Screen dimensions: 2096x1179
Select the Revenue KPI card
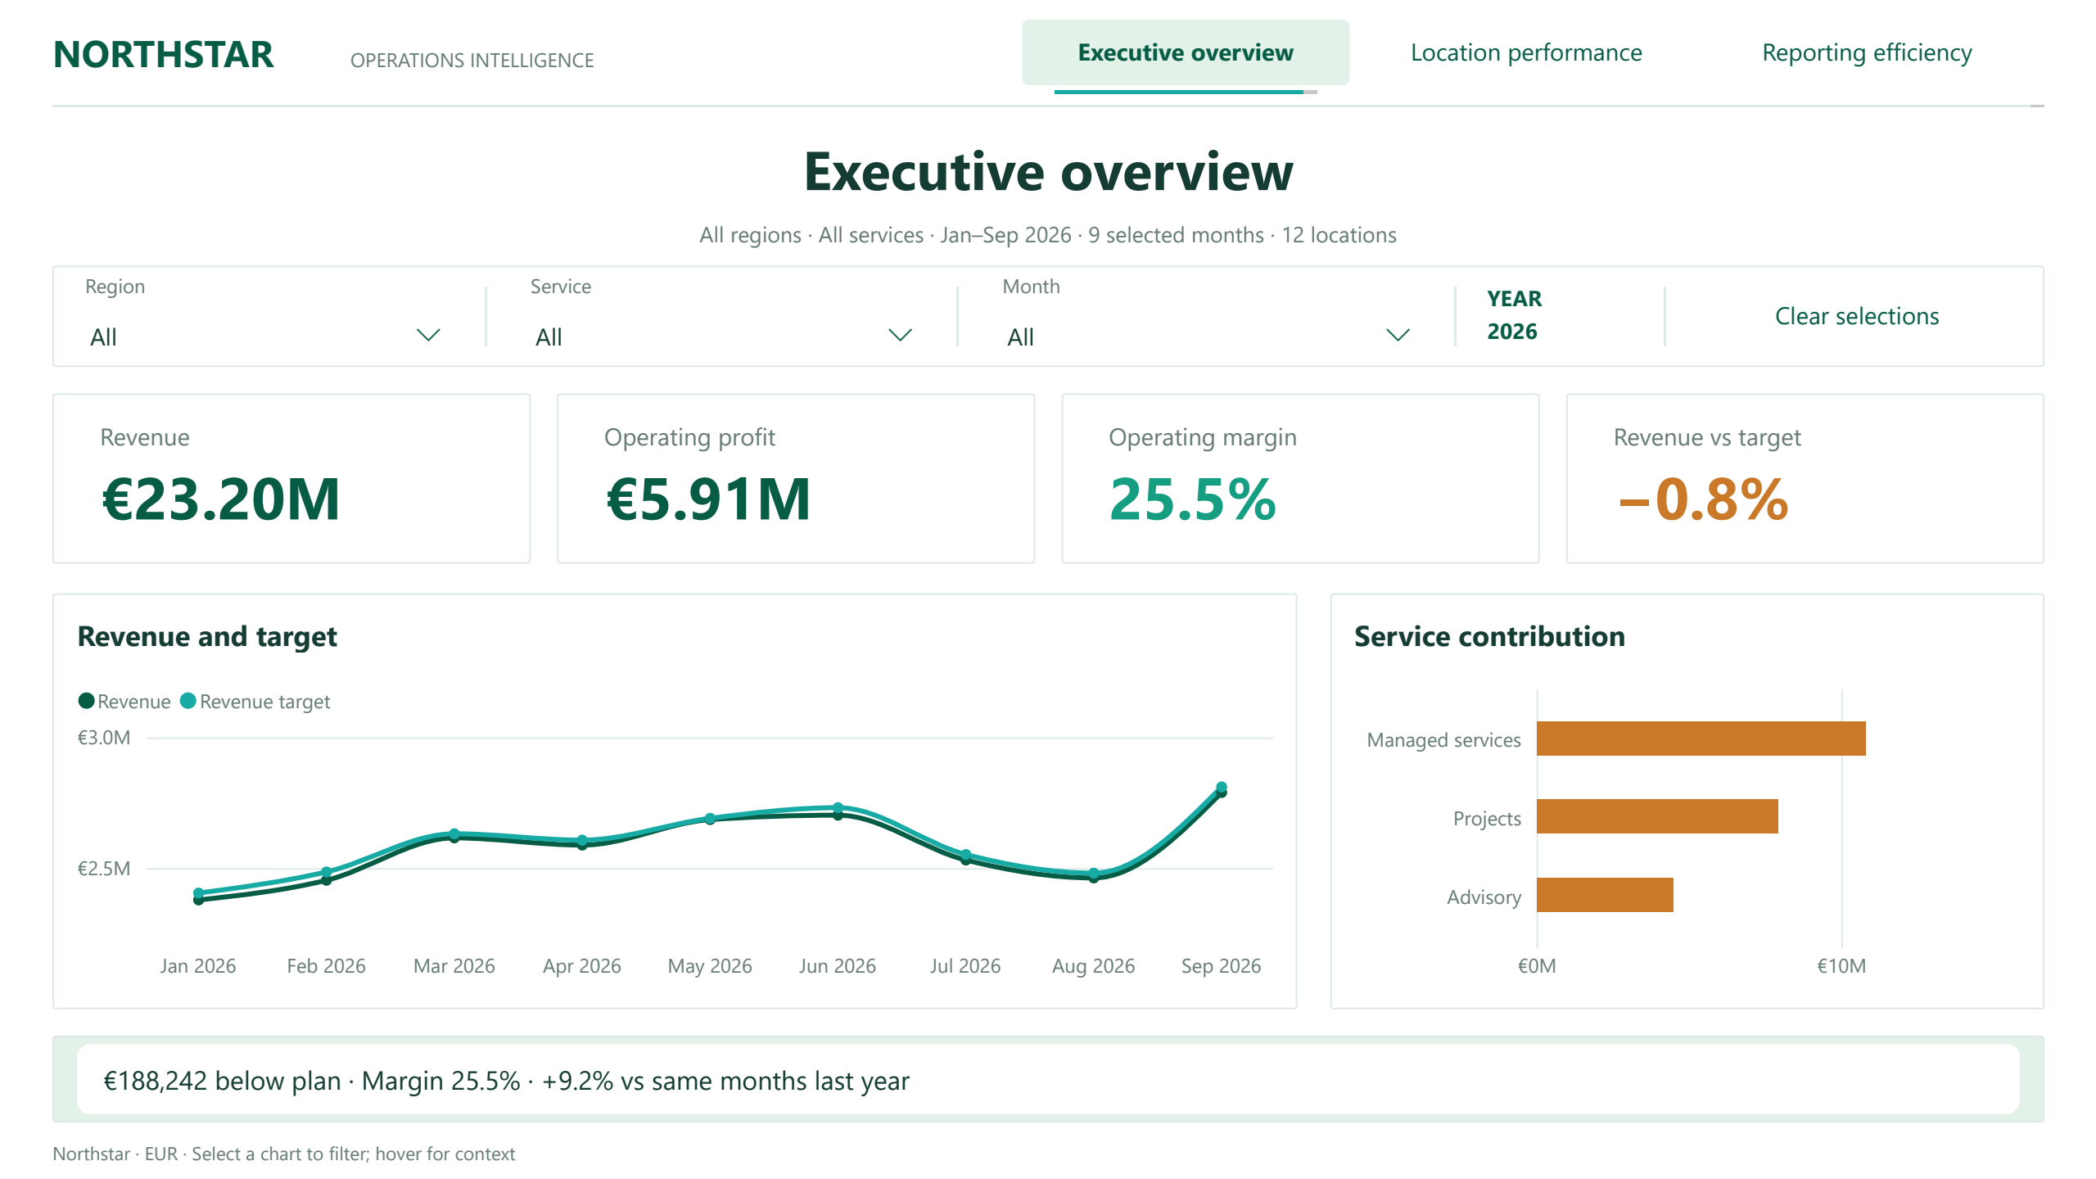coord(291,478)
